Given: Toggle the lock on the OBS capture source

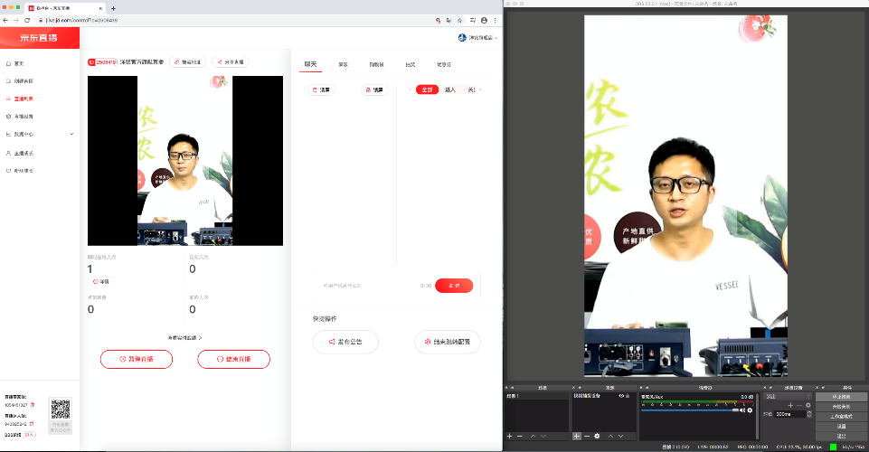Looking at the screenshot, I should (628, 396).
